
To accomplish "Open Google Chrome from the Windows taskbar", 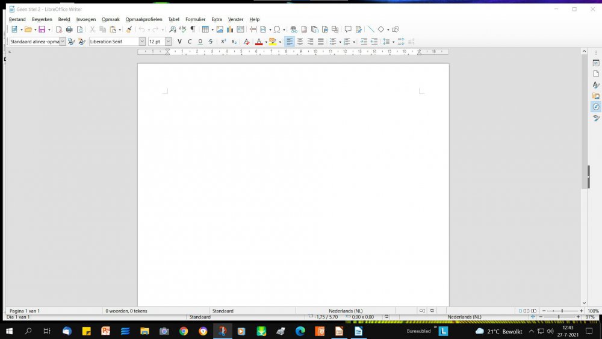I will pos(184,331).
